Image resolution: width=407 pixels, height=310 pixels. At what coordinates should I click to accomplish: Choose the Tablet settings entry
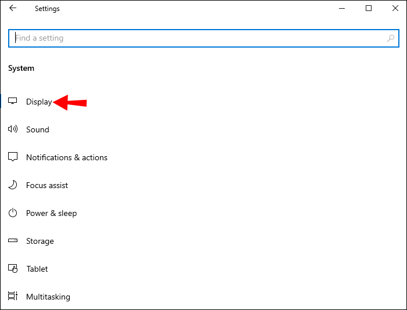point(37,269)
